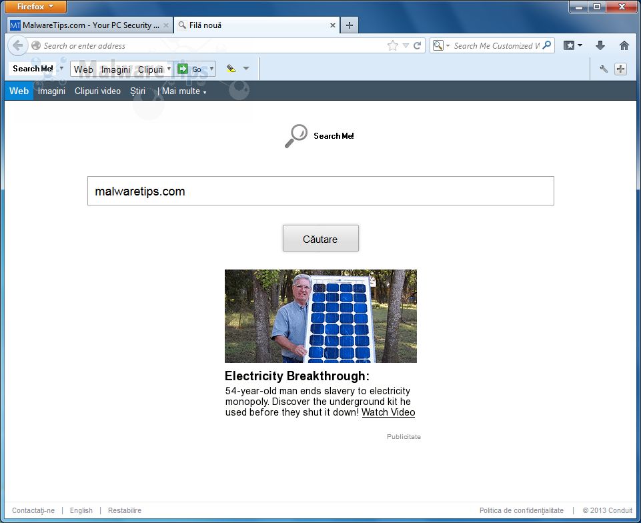Bookmark page with the star icon
This screenshot has height=523, width=641.
(x=392, y=45)
